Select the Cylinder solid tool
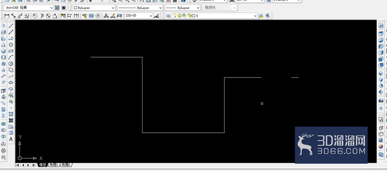The height and width of the screenshot is (171, 387). tap(3, 58)
